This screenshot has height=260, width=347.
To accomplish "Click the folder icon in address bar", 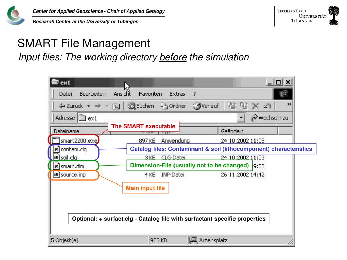I will (82, 117).
